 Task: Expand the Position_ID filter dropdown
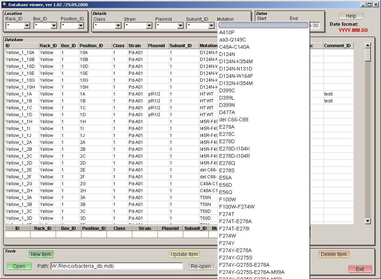coord(81,25)
